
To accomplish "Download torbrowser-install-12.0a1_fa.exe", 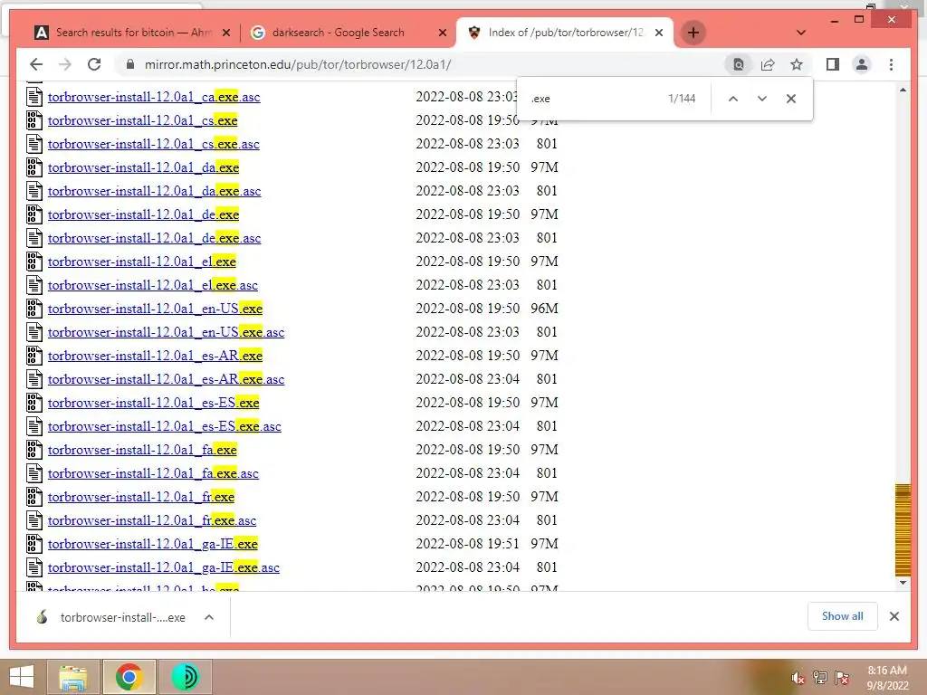I will pos(142,450).
